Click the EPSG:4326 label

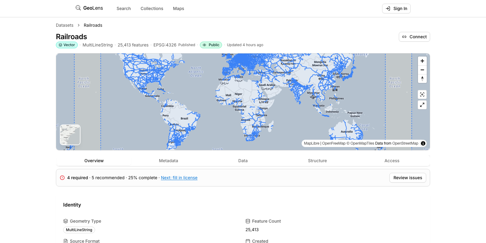pos(165,45)
